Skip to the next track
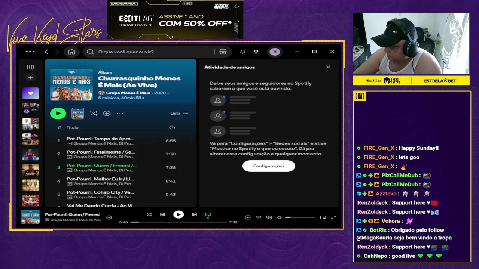Image resolution: width=479 pixels, height=269 pixels. point(194,214)
